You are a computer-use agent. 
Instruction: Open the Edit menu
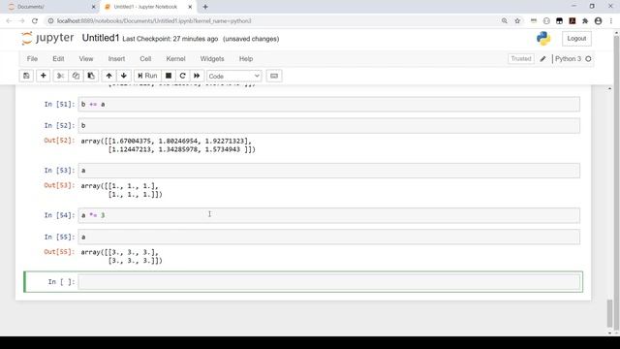(58, 58)
